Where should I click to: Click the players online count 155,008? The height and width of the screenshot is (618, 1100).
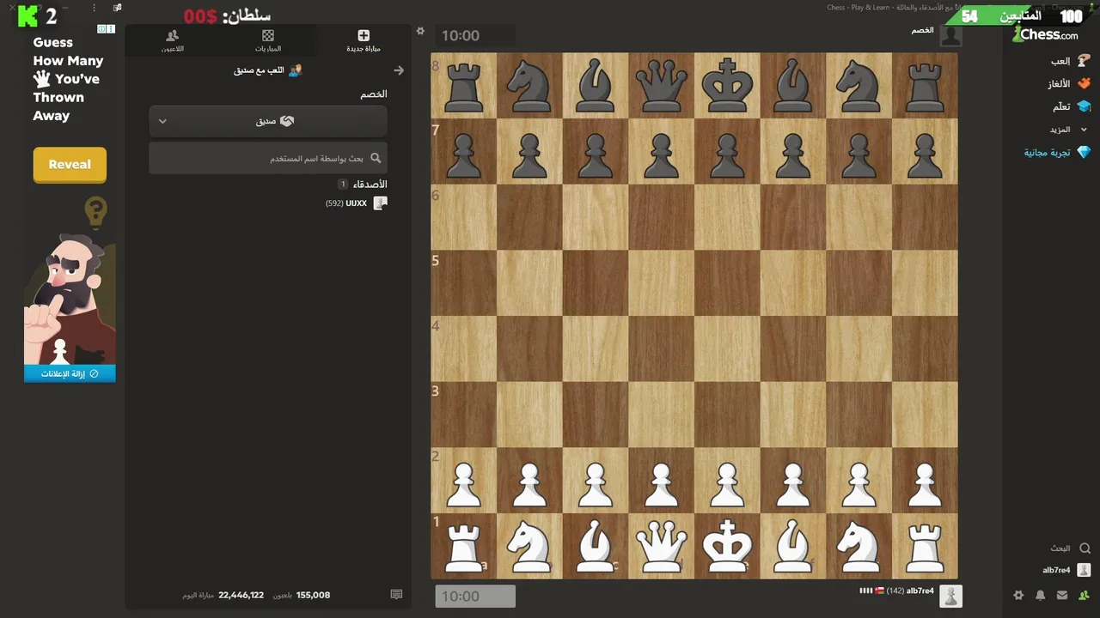click(313, 595)
